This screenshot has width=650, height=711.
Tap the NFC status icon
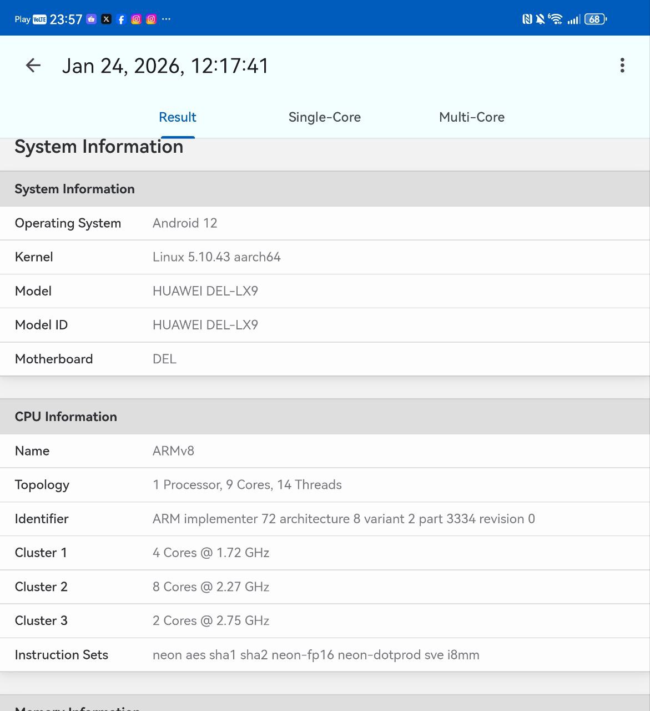click(527, 19)
